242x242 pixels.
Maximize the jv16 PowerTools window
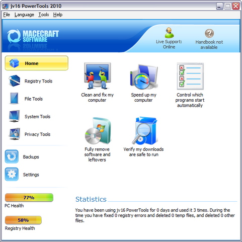tap(227, 6)
